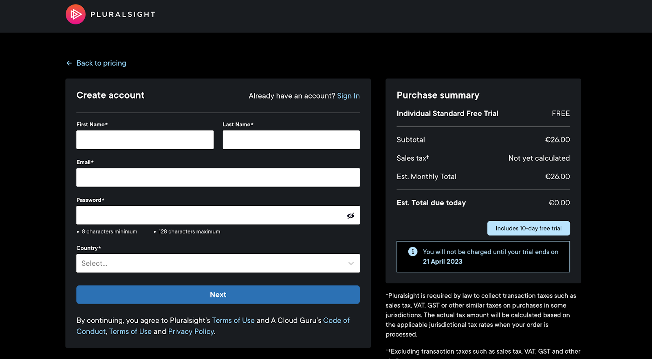Screen dimensions: 652x359
Task: Toggle password visibility eye icon
Action: pos(350,216)
